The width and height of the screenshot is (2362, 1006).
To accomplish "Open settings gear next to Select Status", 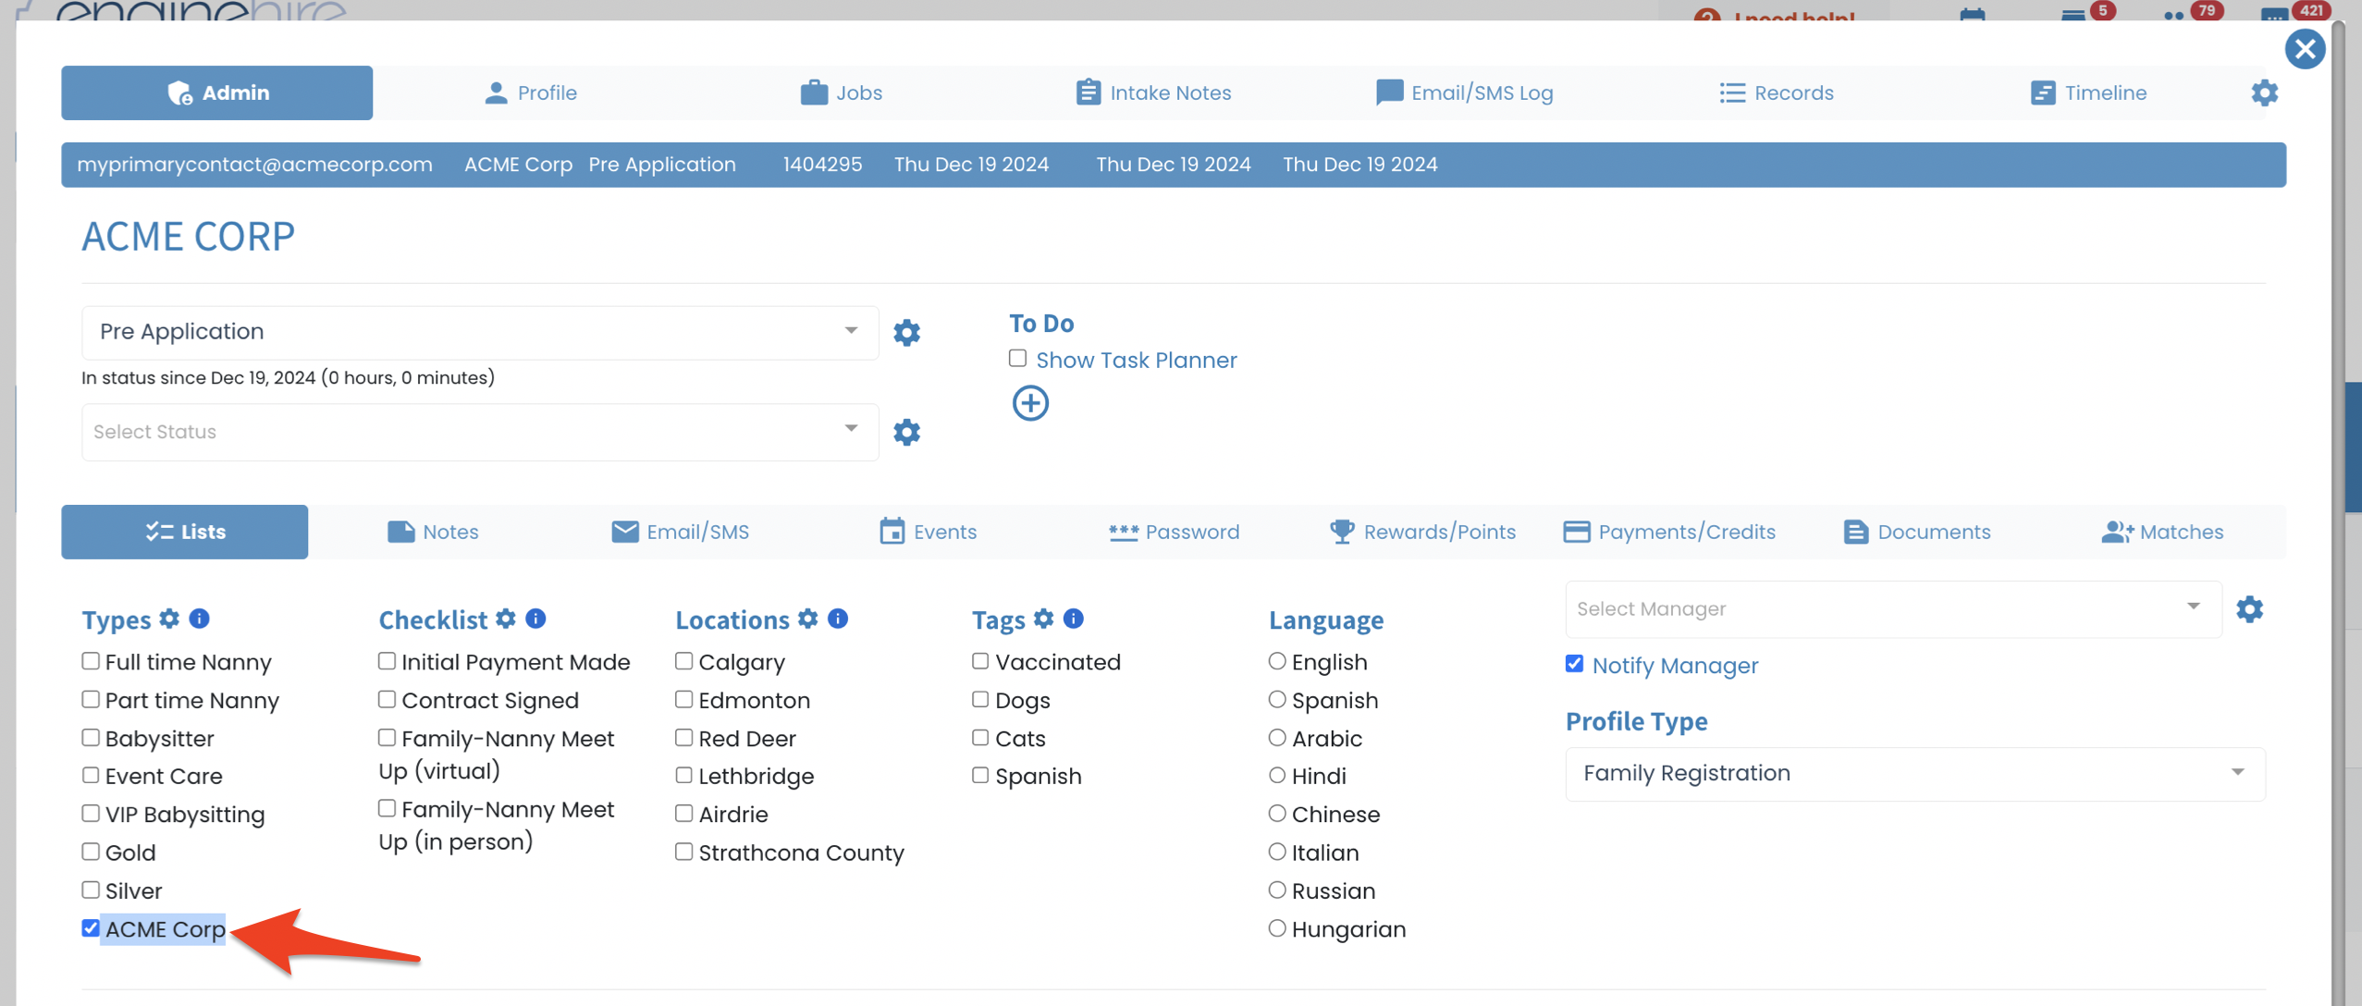I will [x=906, y=432].
